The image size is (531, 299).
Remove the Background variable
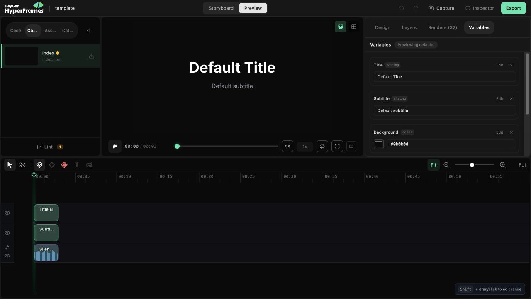pyautogui.click(x=511, y=132)
